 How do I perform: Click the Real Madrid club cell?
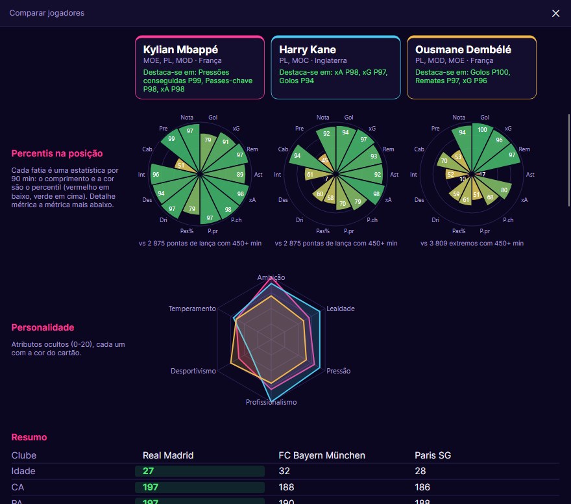click(x=168, y=455)
